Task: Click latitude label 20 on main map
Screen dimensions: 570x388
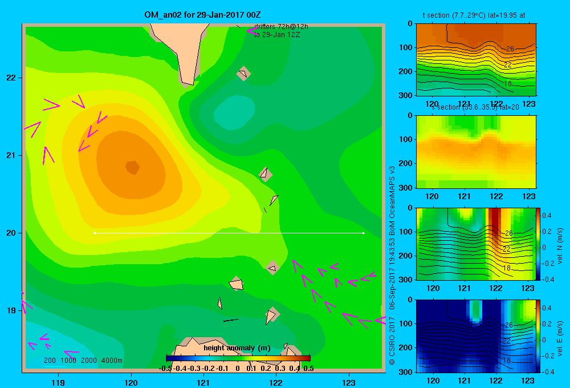Action: pyautogui.click(x=11, y=233)
